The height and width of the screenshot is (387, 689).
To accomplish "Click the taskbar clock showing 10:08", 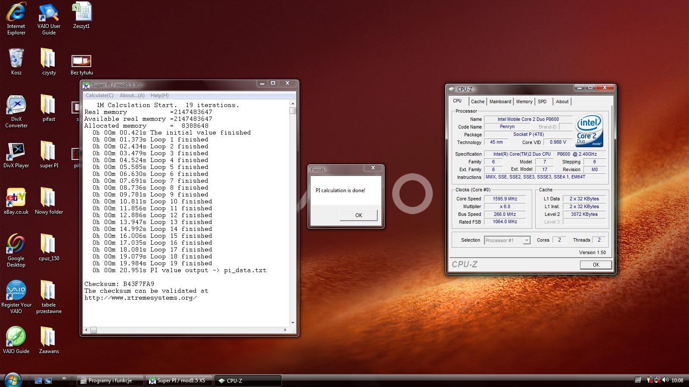I will (x=677, y=381).
